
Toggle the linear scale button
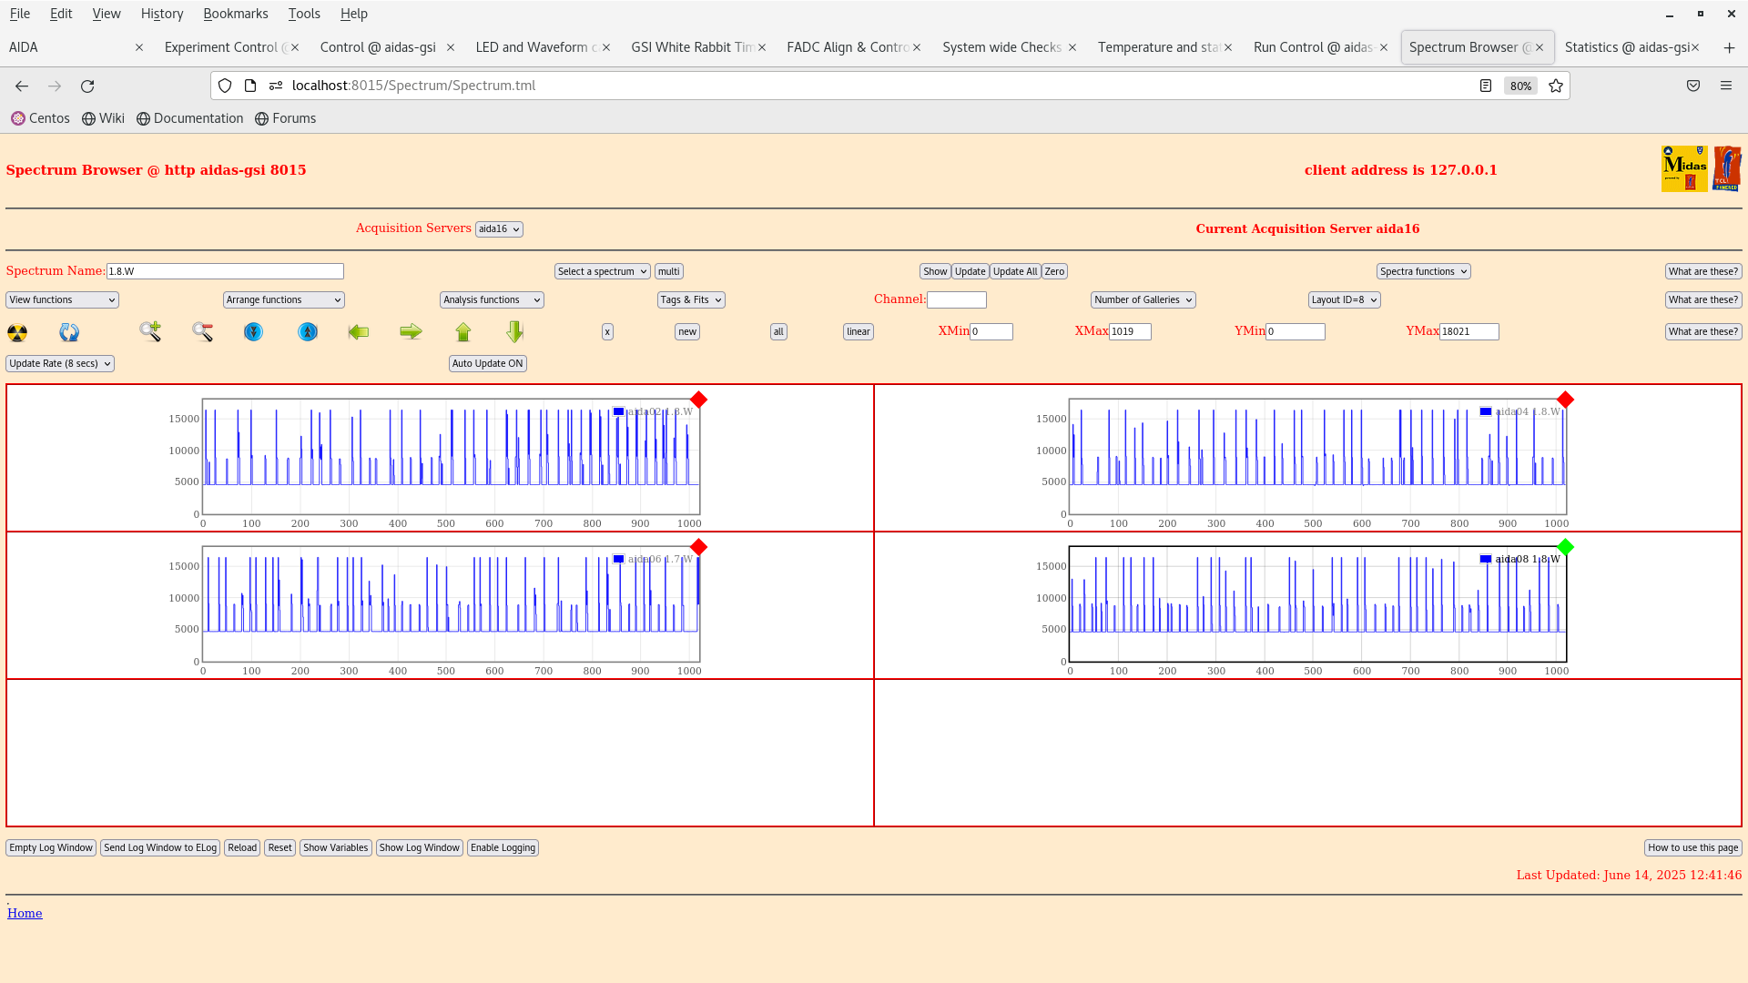coord(858,332)
